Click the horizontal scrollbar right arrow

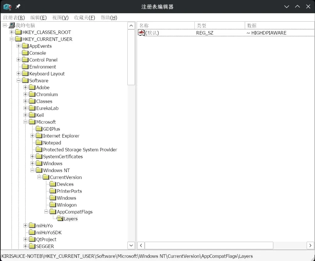pyautogui.click(x=310, y=245)
